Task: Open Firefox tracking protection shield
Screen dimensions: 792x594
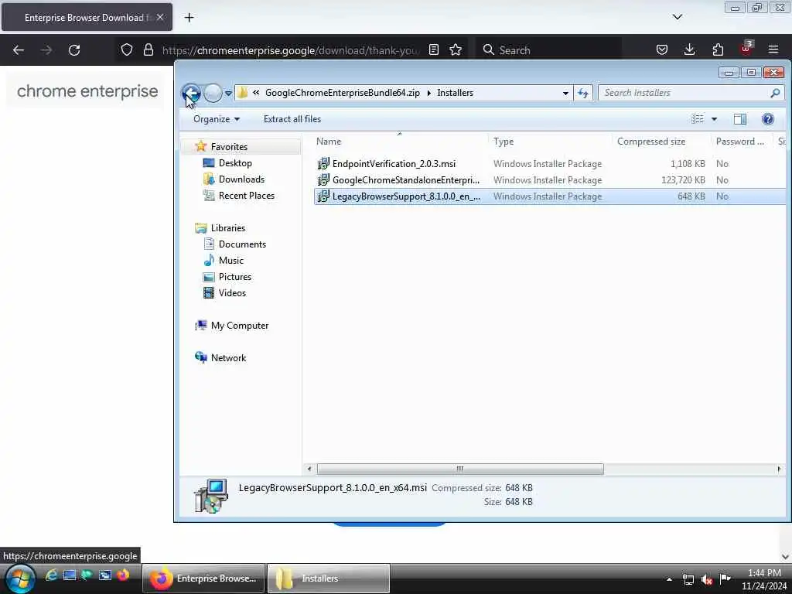Action: pyautogui.click(x=127, y=49)
